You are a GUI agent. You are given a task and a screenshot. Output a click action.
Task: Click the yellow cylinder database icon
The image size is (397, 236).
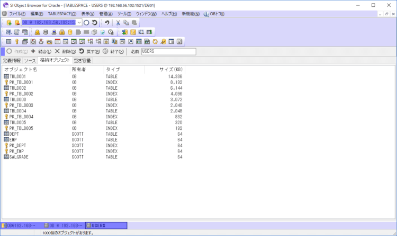pyautogui.click(x=70, y=32)
